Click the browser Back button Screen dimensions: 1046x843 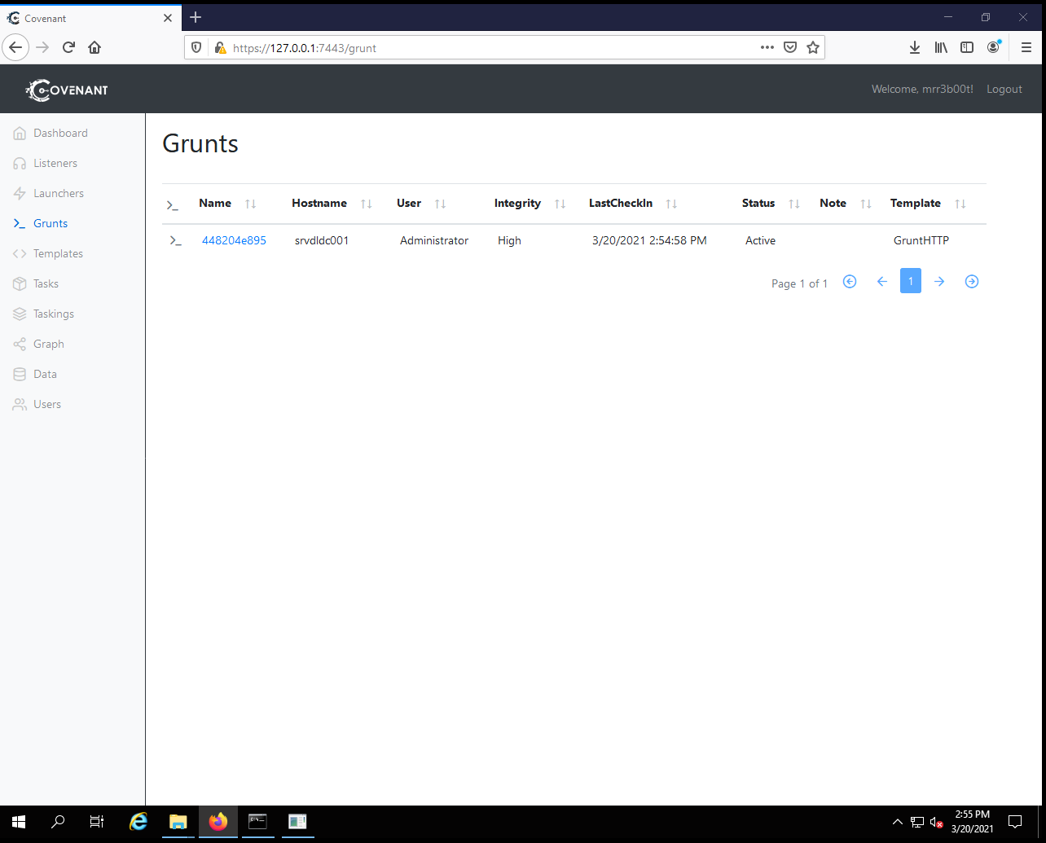15,47
